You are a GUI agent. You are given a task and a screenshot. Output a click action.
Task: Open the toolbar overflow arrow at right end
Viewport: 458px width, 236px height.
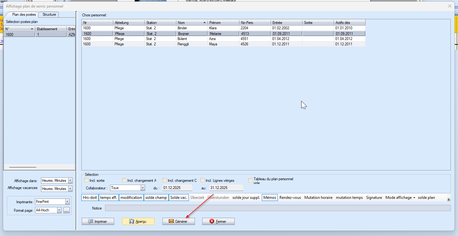click(x=449, y=200)
